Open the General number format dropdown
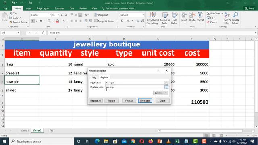Screen dimensions: 258x145 (x=143, y=15)
